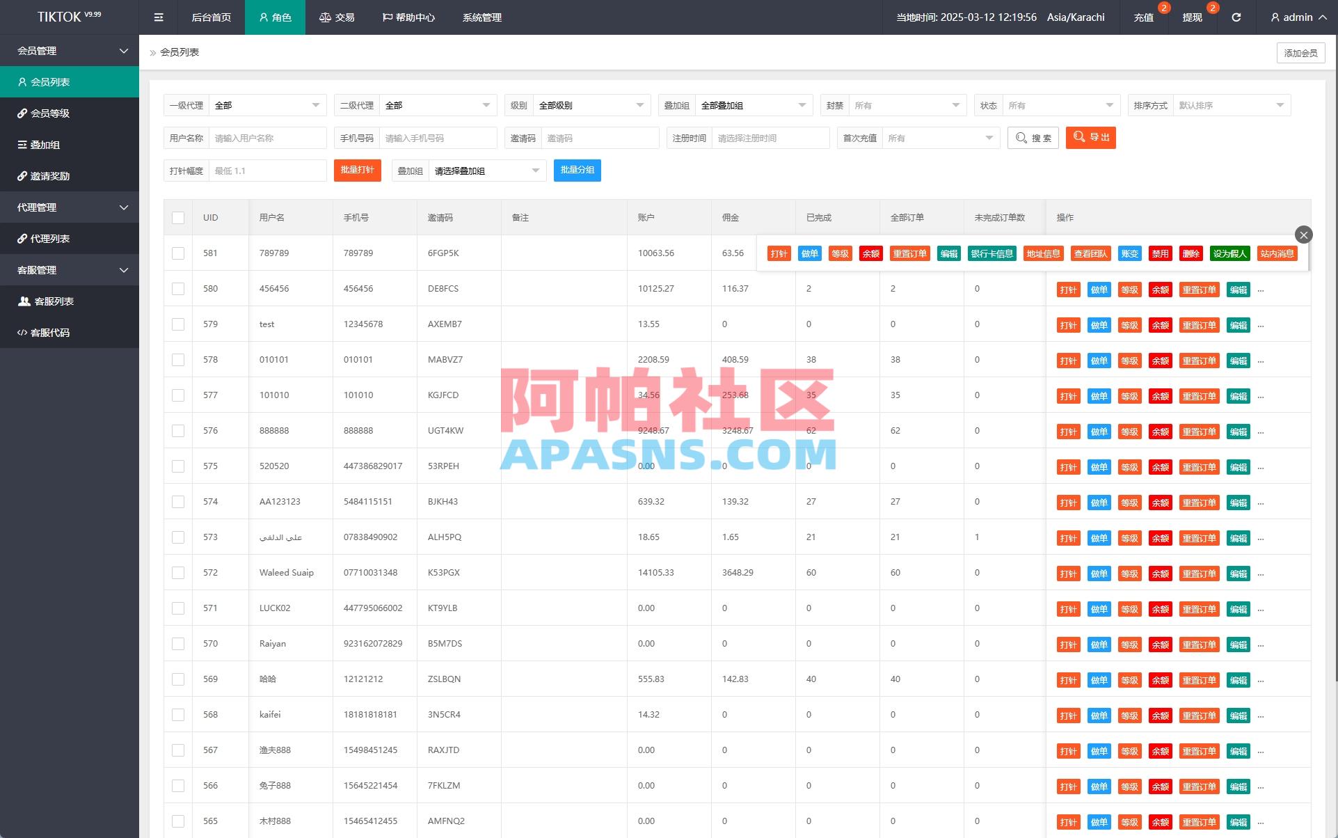Check the row checkbox for UID 580
1338x838 pixels.
(x=177, y=288)
